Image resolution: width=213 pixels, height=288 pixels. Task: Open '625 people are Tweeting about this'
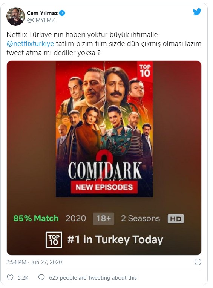[93, 278]
